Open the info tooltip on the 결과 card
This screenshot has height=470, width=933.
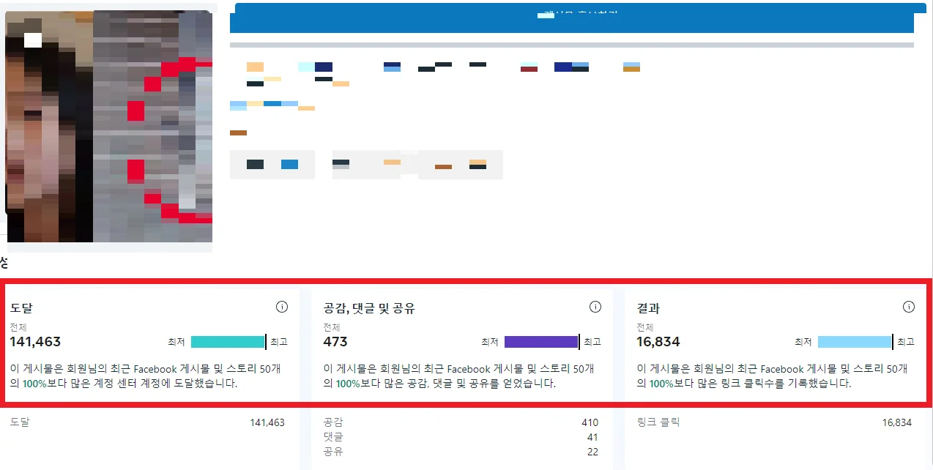coord(909,307)
